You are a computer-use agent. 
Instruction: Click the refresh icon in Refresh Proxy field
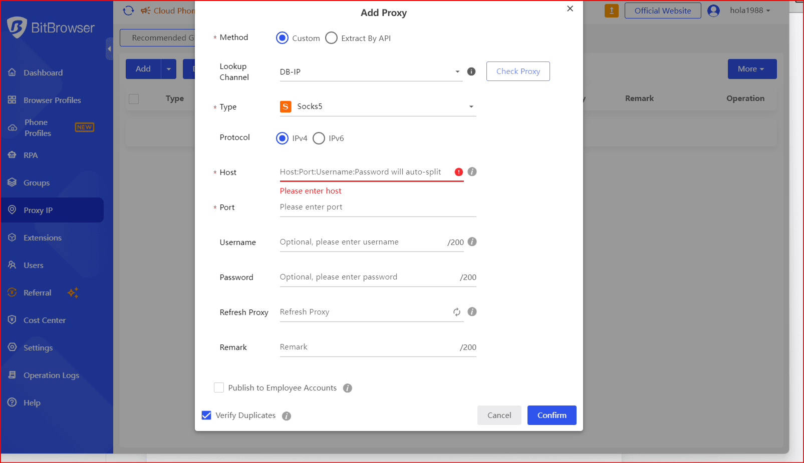pyautogui.click(x=456, y=312)
